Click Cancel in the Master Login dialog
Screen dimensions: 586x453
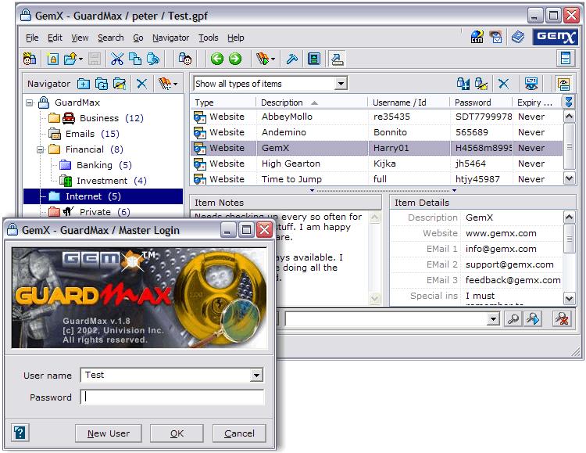(239, 433)
